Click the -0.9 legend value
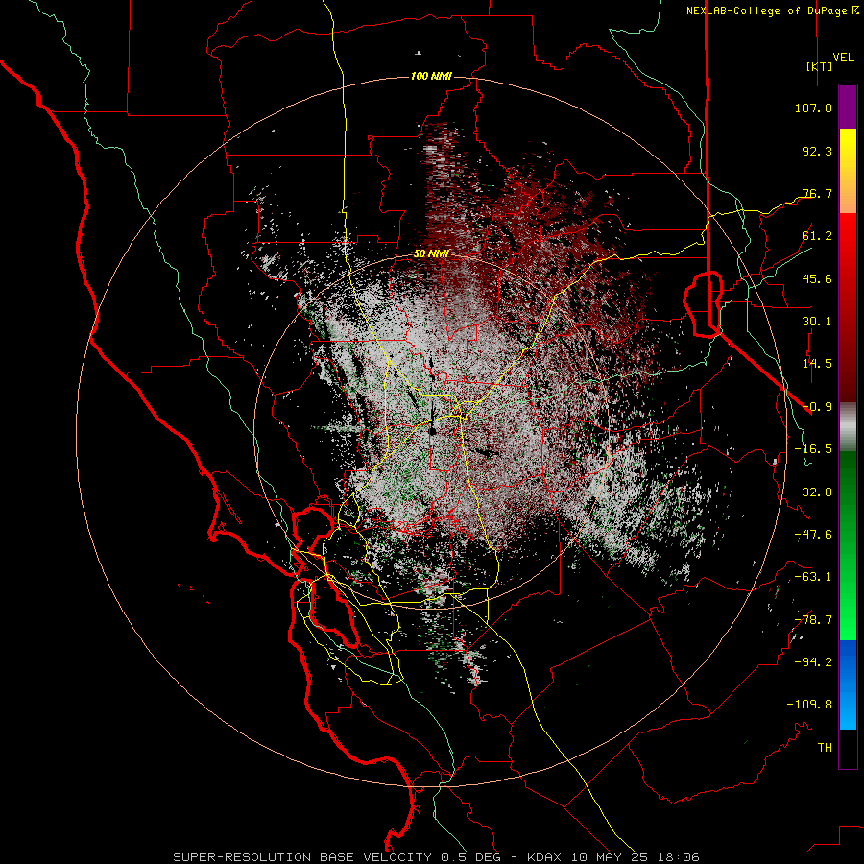 click(817, 407)
